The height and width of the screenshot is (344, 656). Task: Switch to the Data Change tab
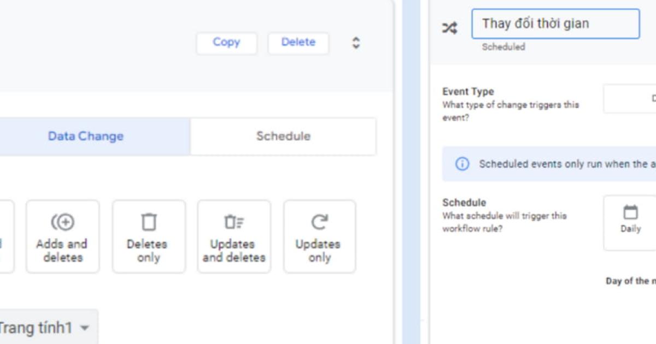tap(86, 137)
